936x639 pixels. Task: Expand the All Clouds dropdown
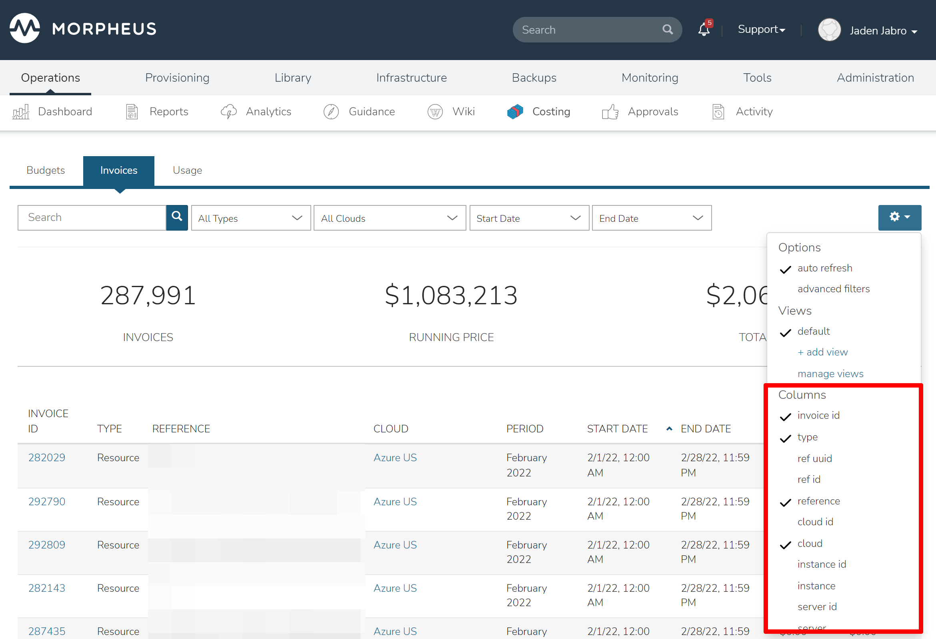(x=390, y=218)
